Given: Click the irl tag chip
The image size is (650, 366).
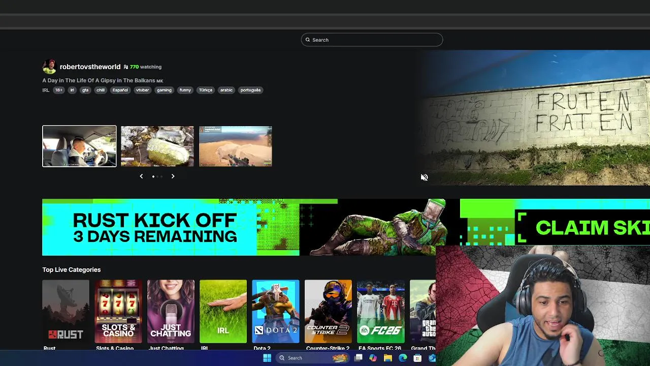Looking at the screenshot, I should 72,90.
